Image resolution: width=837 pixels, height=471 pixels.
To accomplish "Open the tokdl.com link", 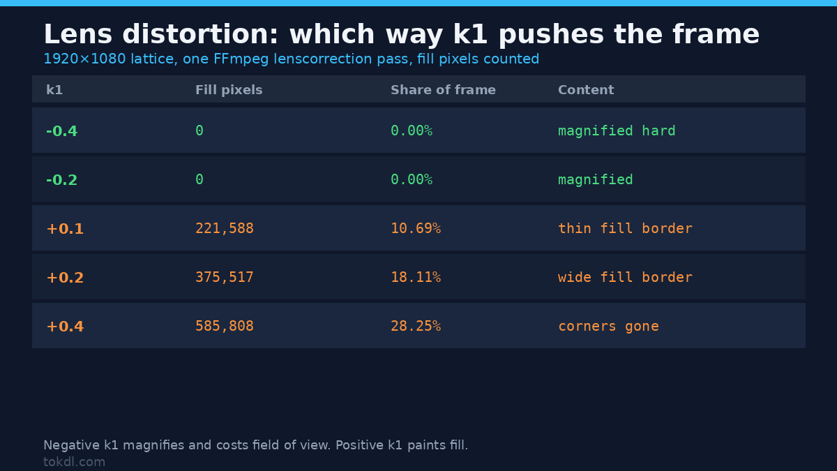I will (x=75, y=462).
